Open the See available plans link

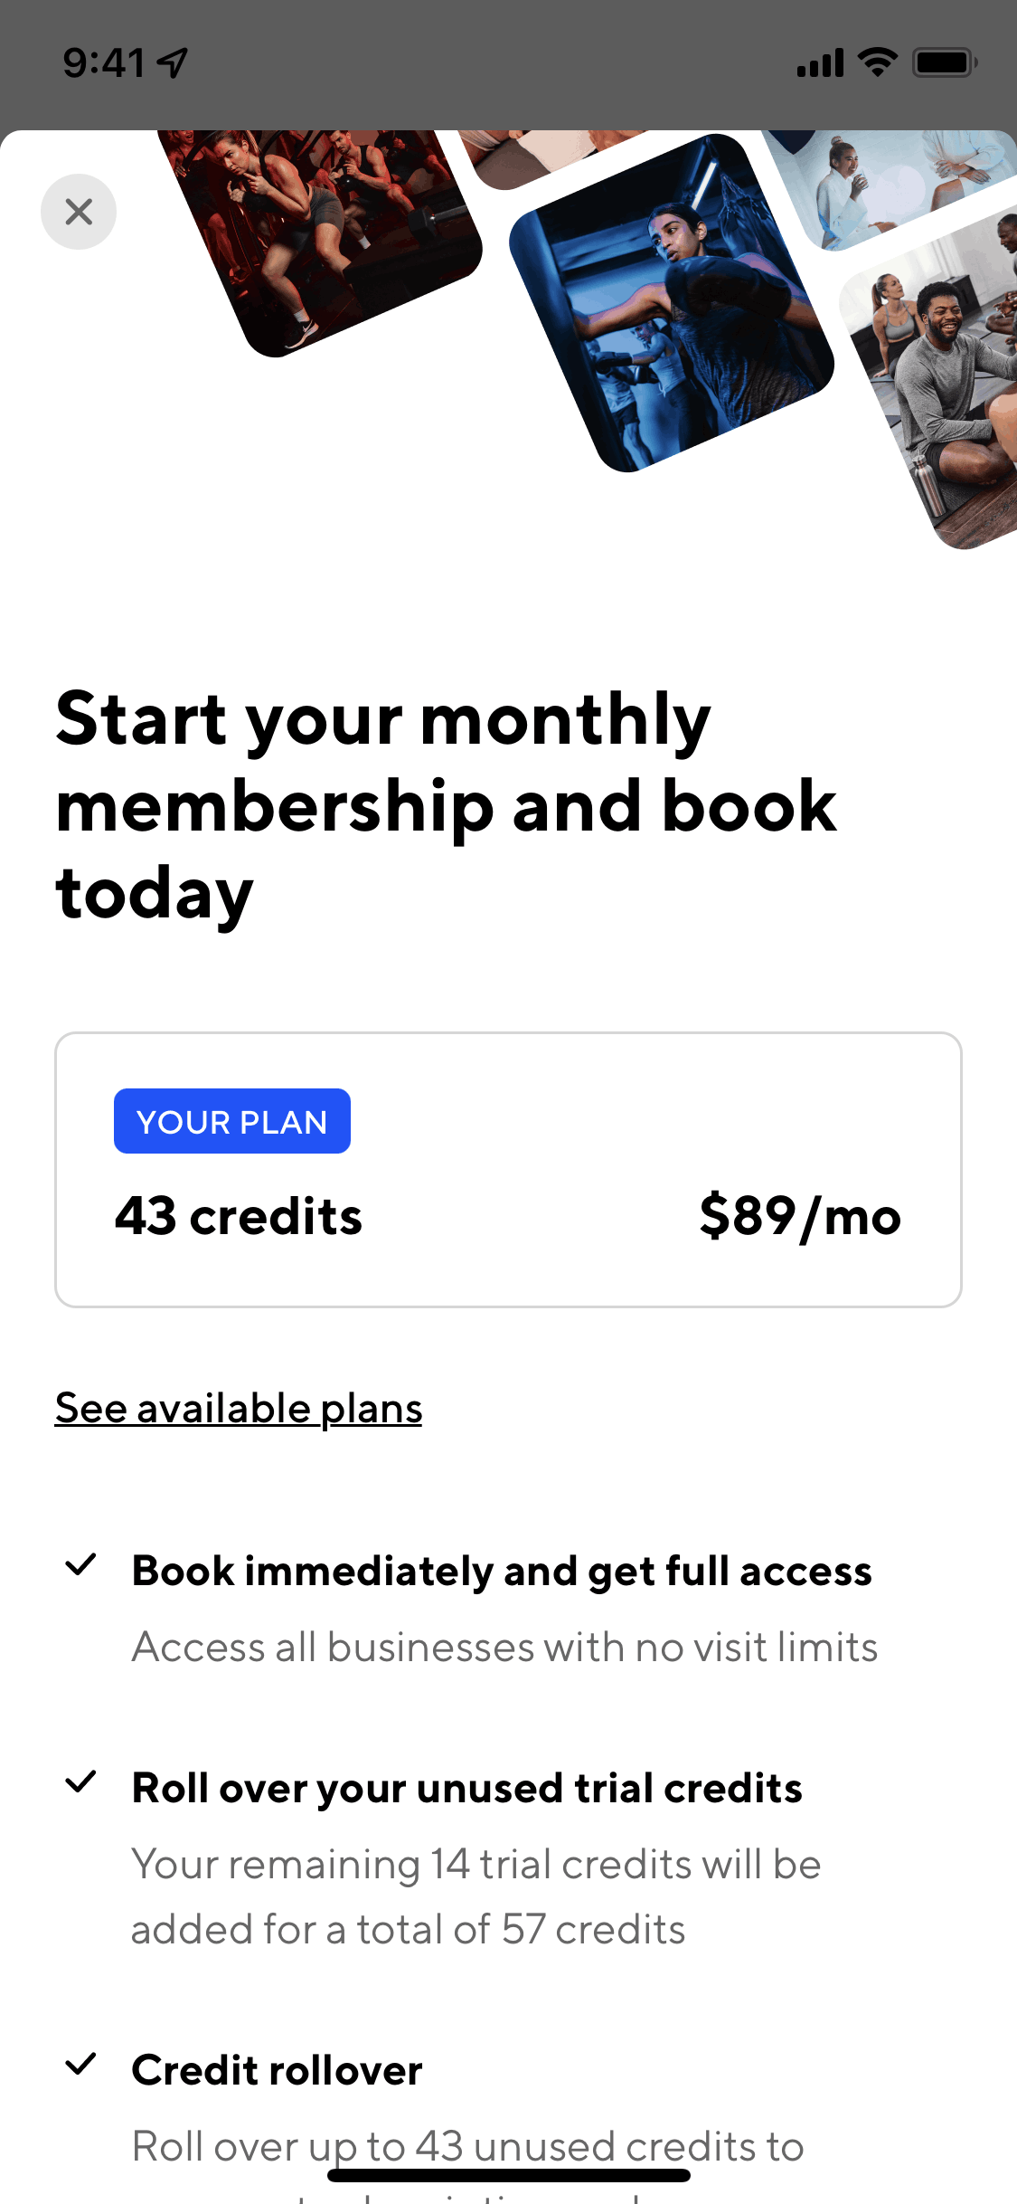pyautogui.click(x=239, y=1409)
